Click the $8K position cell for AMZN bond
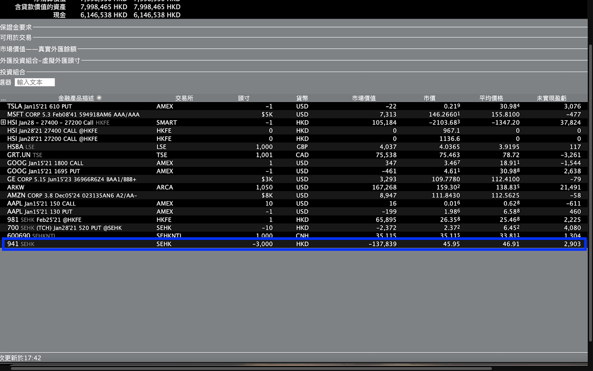Screen dimensions: 593x371 click(267, 195)
